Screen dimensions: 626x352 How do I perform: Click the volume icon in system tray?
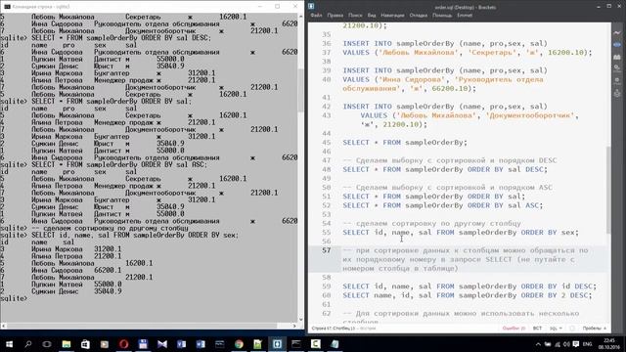click(566, 344)
